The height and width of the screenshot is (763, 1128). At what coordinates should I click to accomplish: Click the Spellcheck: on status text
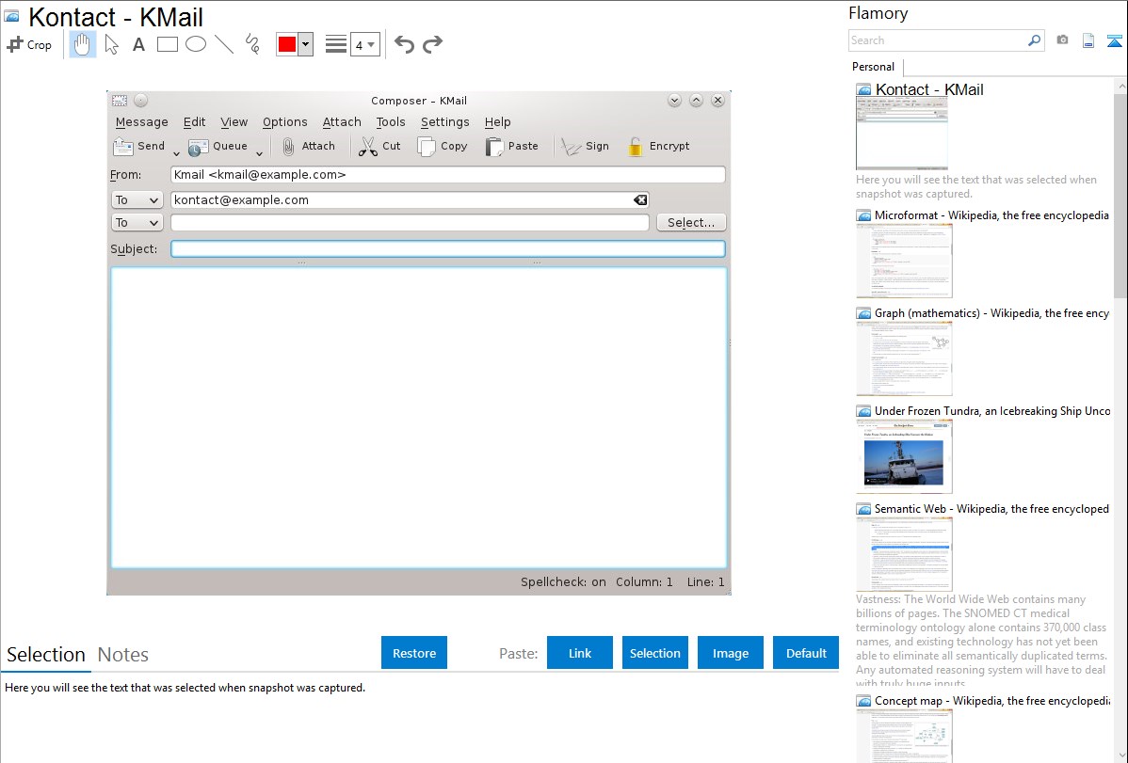click(x=563, y=581)
